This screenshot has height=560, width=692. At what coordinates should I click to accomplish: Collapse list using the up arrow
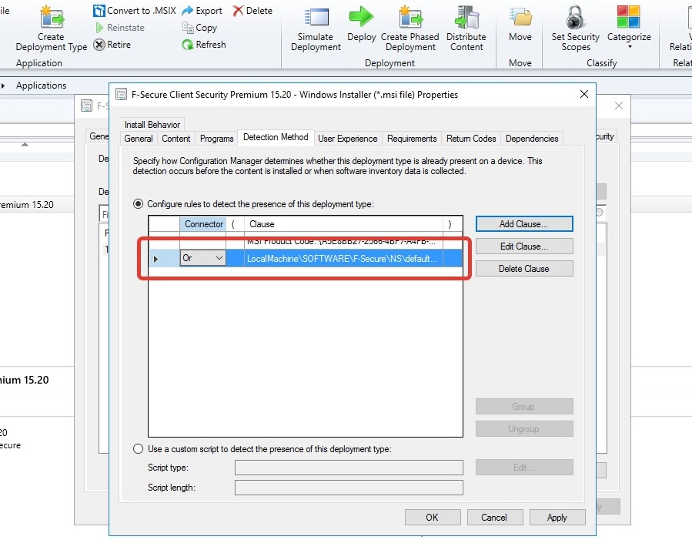click(25, 144)
